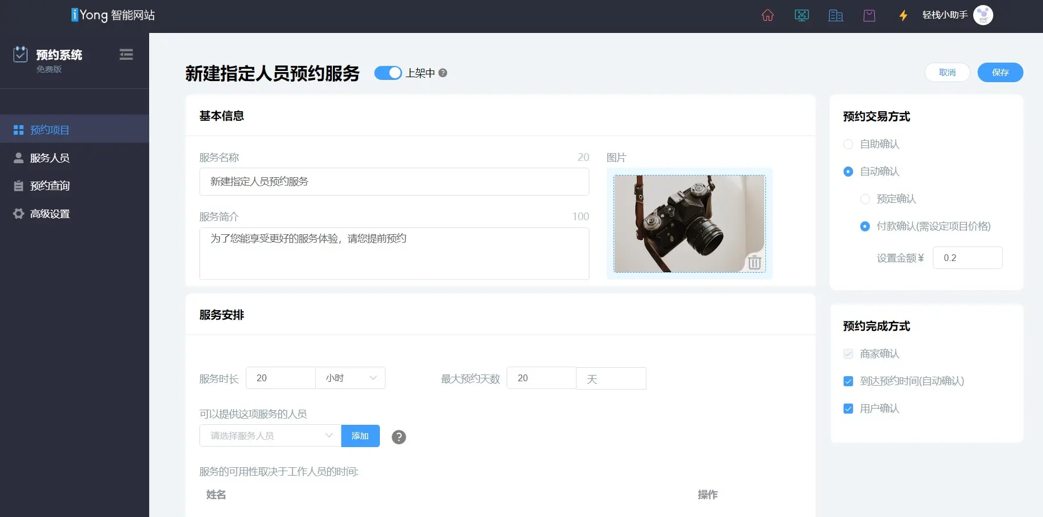Select the 自助确认 radio option
The width and height of the screenshot is (1043, 517).
click(x=848, y=144)
